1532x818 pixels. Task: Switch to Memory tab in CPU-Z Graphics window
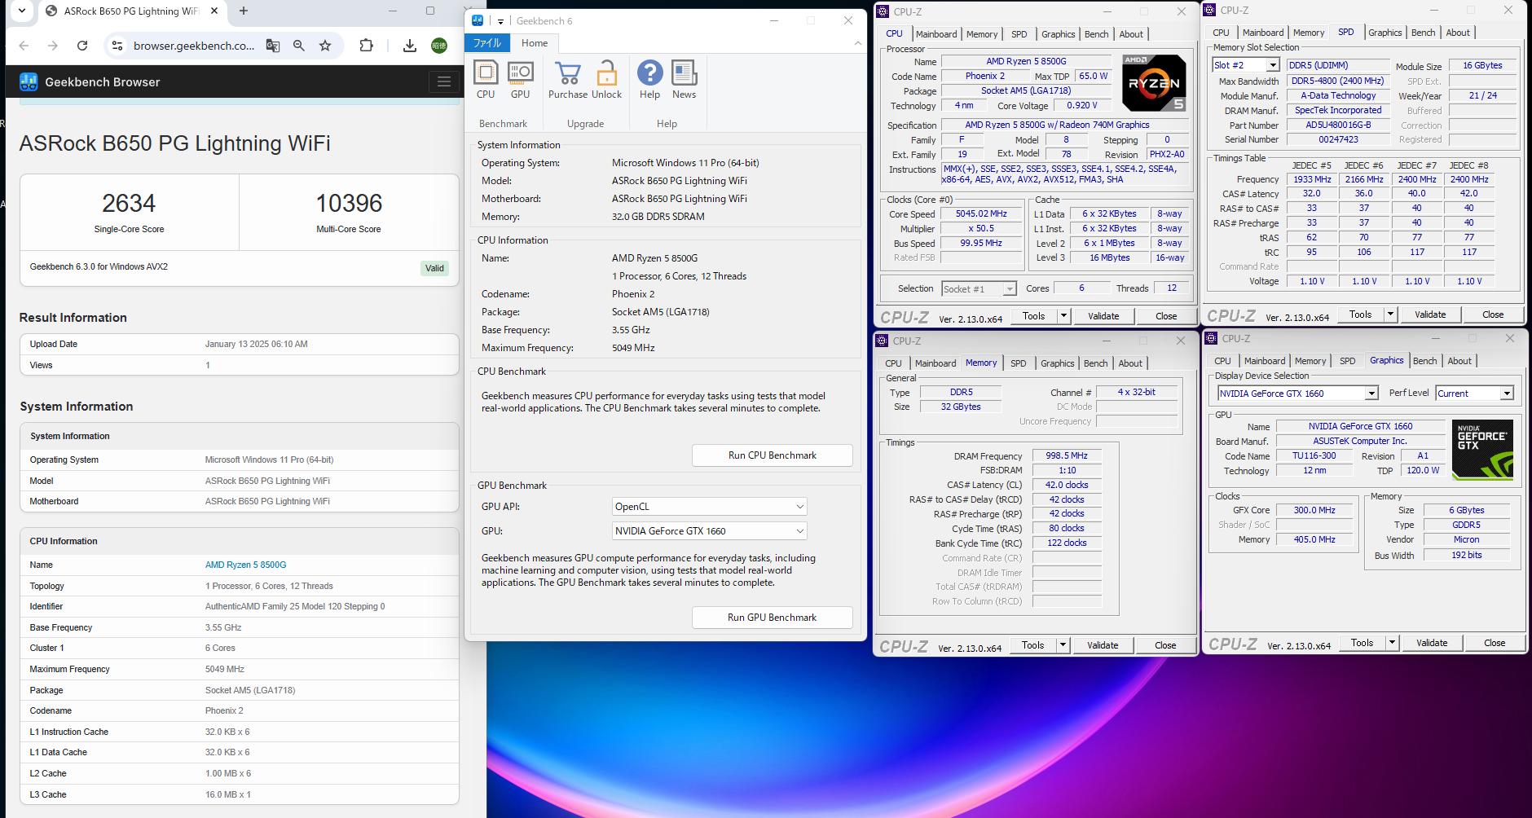[1310, 361]
